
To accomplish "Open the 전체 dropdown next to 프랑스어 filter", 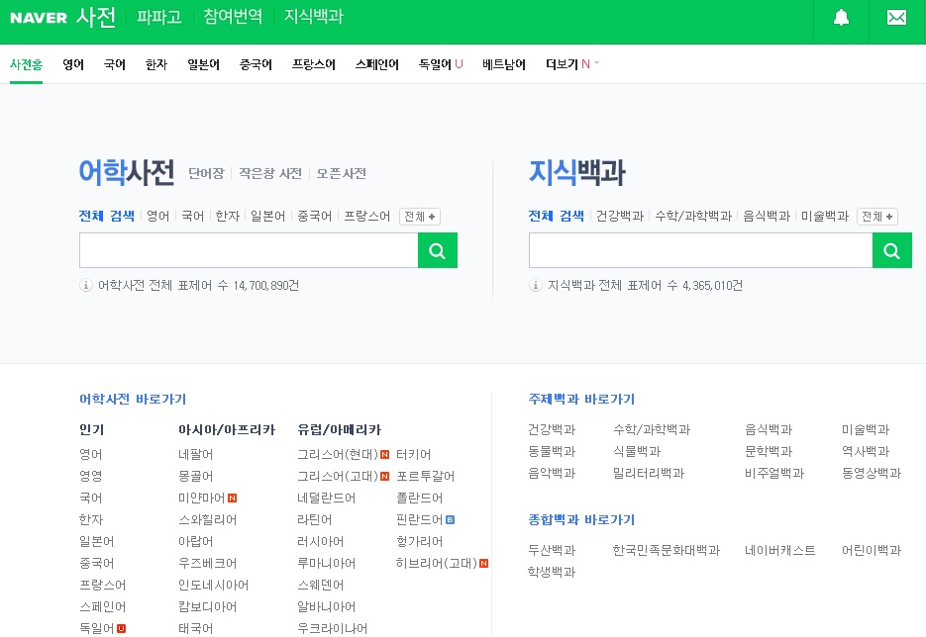I will tap(418, 216).
